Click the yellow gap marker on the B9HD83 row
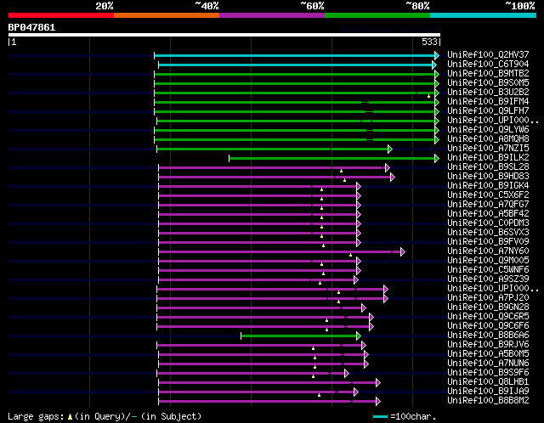 click(x=344, y=180)
